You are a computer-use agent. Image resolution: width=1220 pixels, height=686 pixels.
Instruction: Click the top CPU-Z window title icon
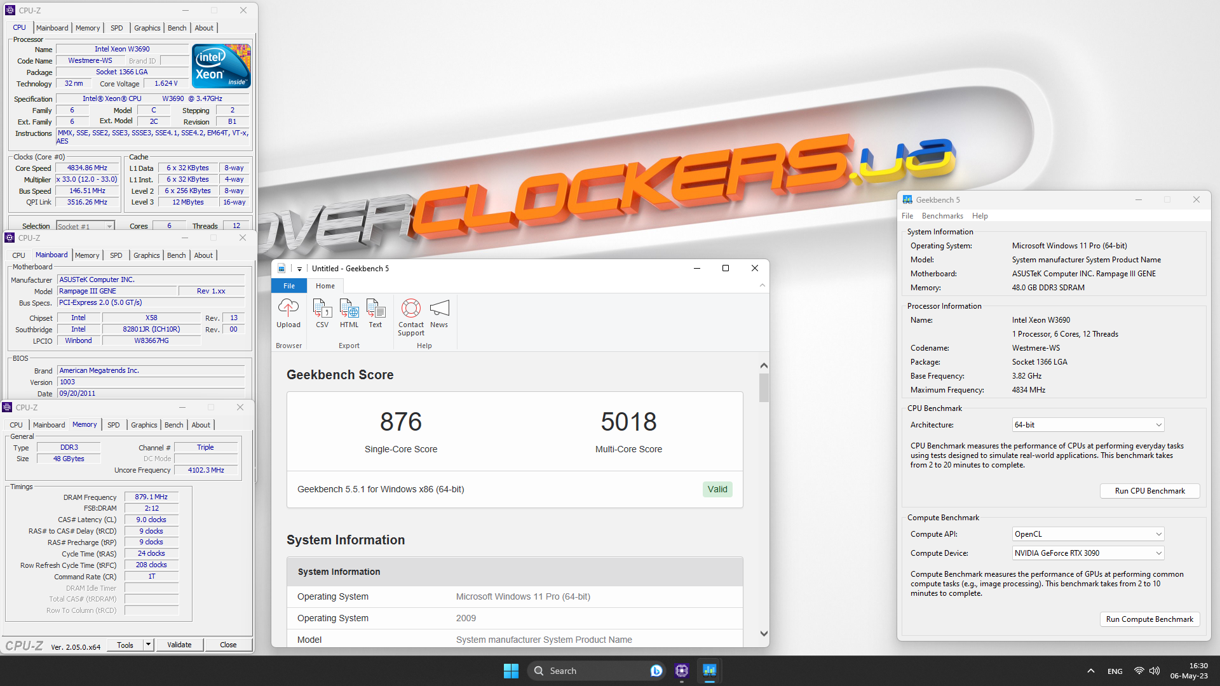pyautogui.click(x=10, y=10)
